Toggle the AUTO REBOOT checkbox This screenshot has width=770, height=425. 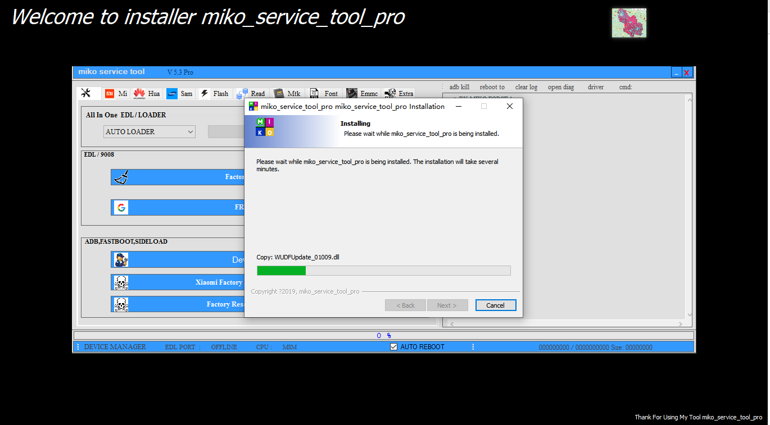tap(394, 347)
